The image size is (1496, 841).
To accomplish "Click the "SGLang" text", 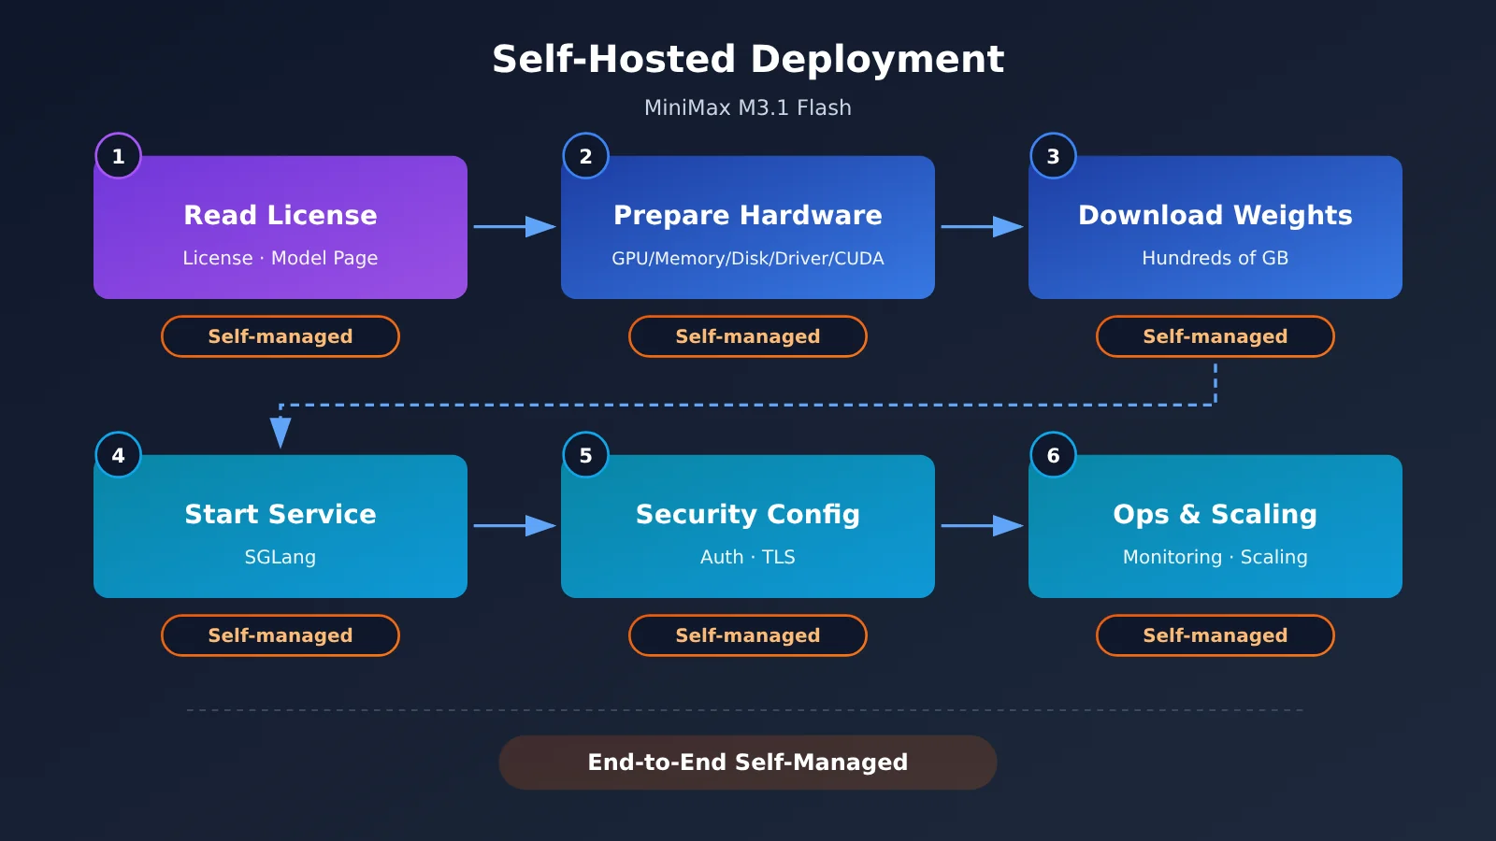I will pos(280,557).
